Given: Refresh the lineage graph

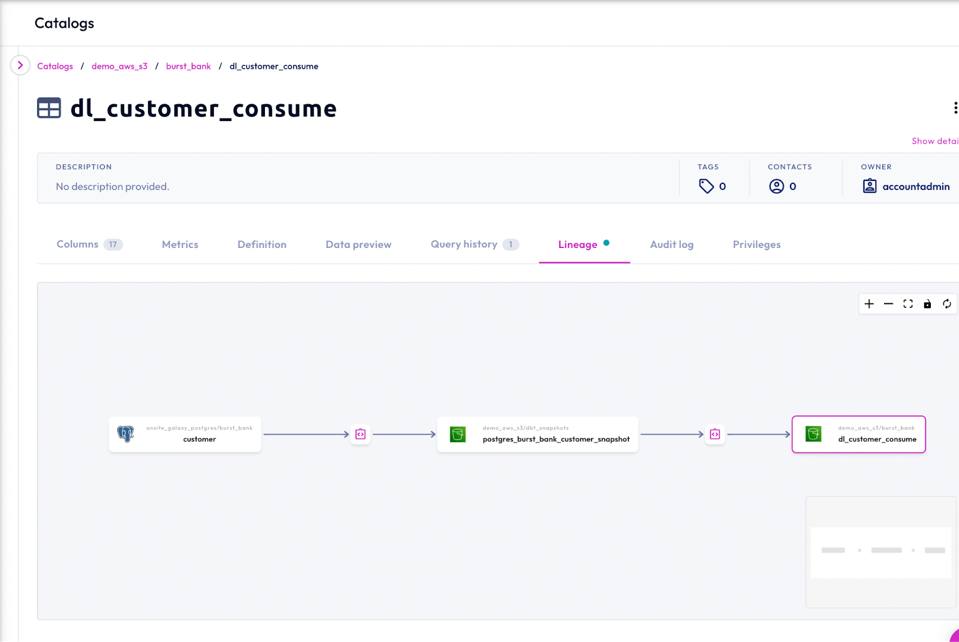Looking at the screenshot, I should [x=946, y=304].
